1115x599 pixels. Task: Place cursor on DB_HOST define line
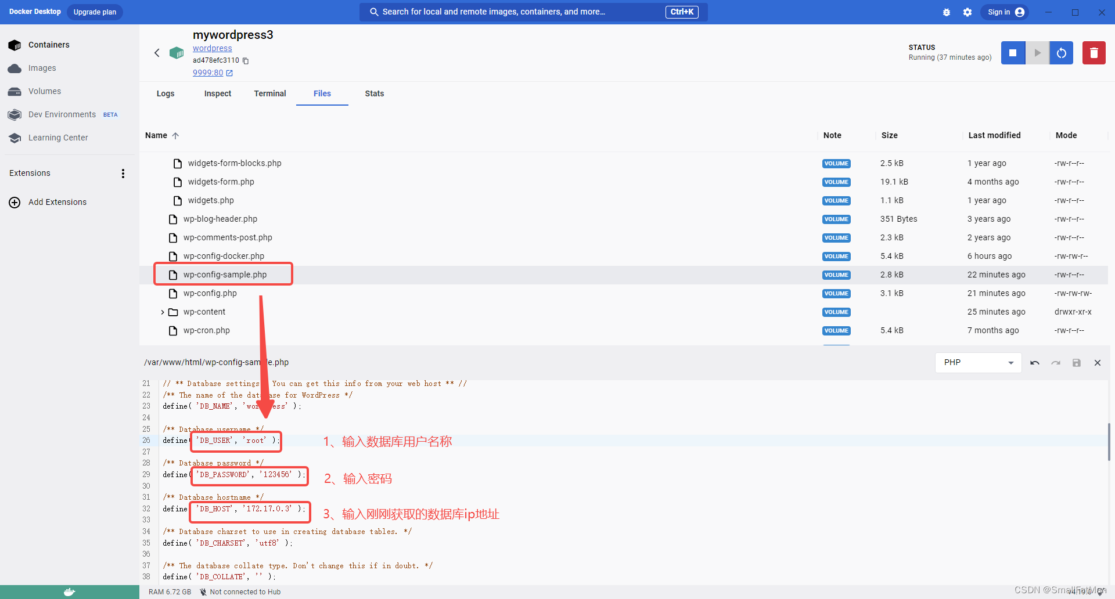click(x=233, y=509)
